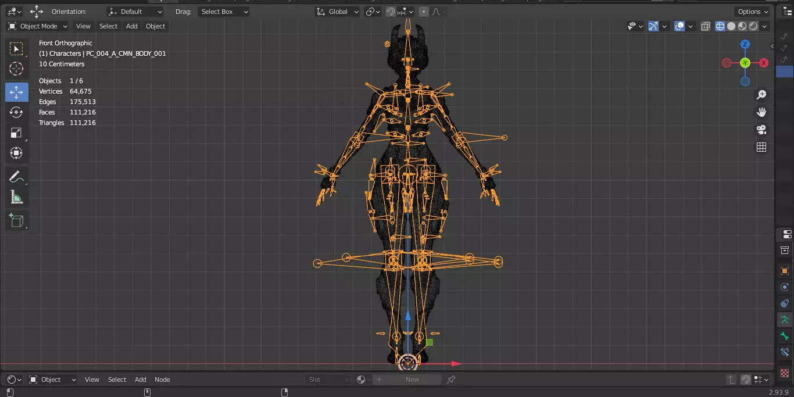Open selectability and visibility dropdown
Viewport: 794px width, 397px height.
[x=635, y=26]
